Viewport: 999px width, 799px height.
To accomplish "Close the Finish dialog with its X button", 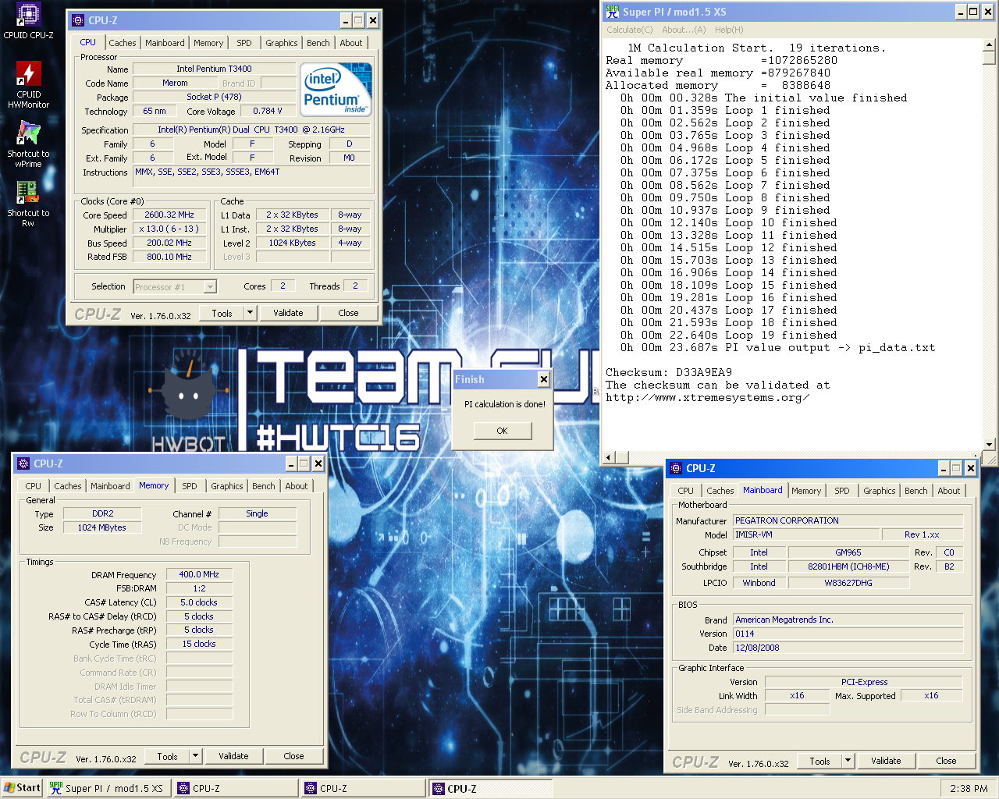I will pyautogui.click(x=544, y=379).
